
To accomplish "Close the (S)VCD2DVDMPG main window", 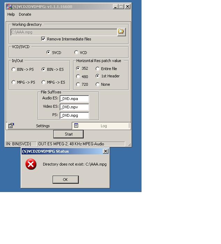I will coord(128,7).
